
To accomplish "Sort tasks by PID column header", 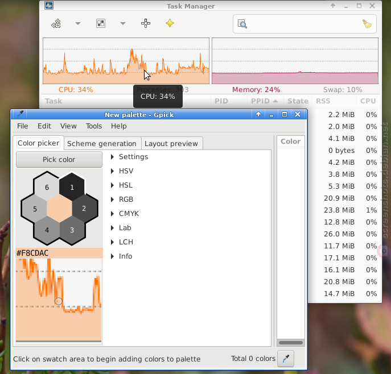I will (x=221, y=101).
